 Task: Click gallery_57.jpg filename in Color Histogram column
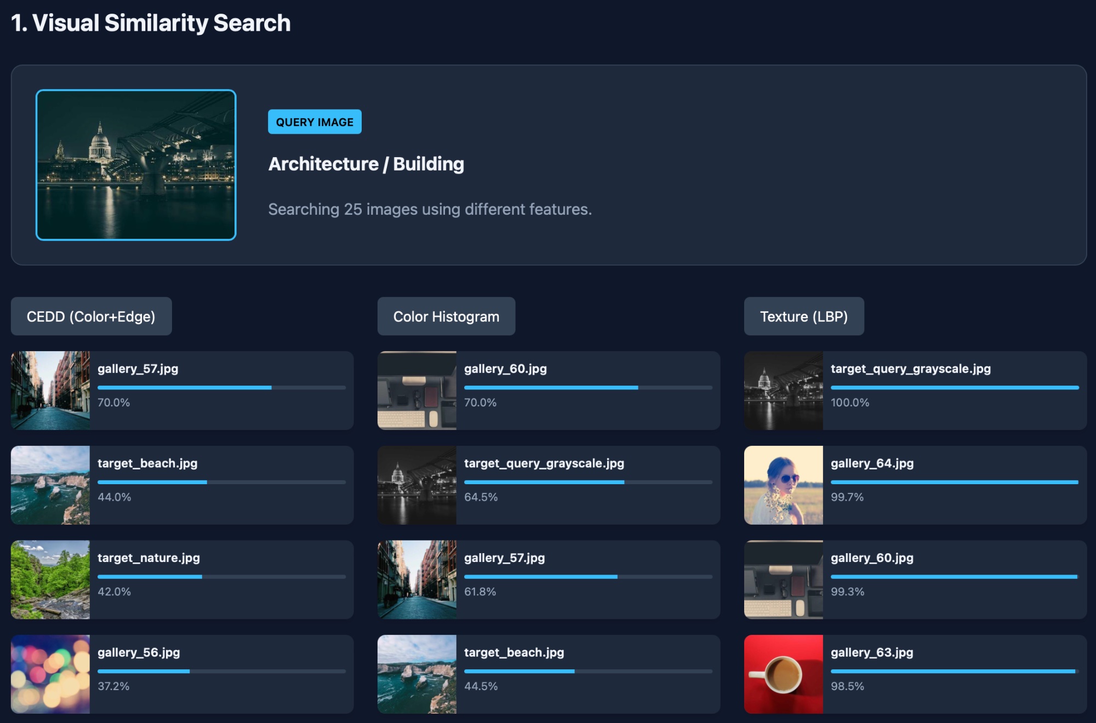coord(505,558)
